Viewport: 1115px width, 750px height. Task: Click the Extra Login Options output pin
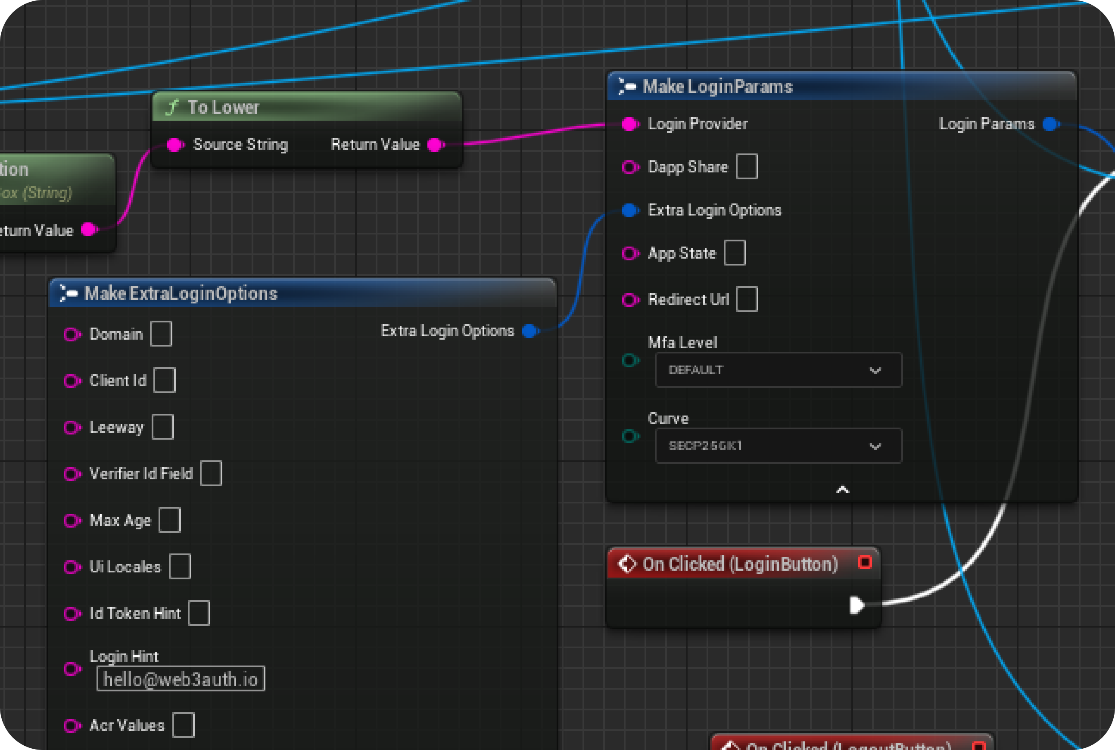pos(529,331)
